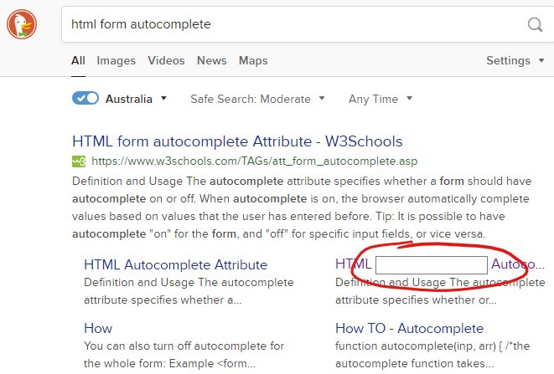The image size is (554, 374).
Task: Go to the Maps tab
Action: 253,60
